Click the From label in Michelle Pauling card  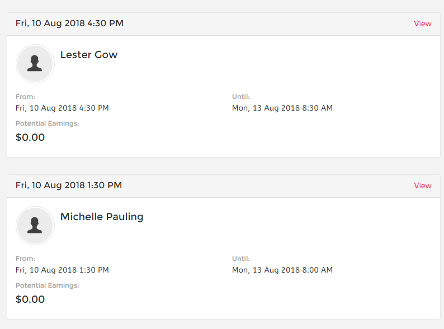click(x=26, y=259)
